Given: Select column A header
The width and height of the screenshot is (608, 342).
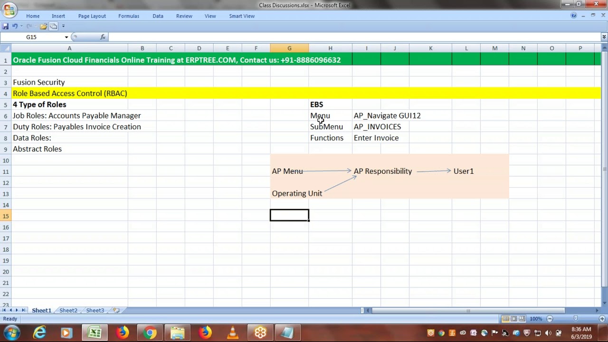Looking at the screenshot, I should [69, 48].
